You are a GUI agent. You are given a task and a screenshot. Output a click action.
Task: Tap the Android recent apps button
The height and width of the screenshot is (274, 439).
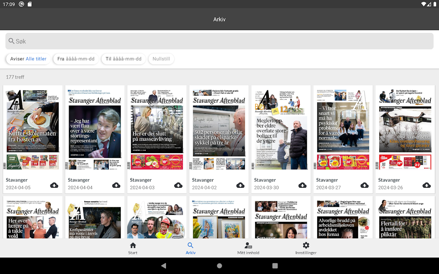point(275,266)
